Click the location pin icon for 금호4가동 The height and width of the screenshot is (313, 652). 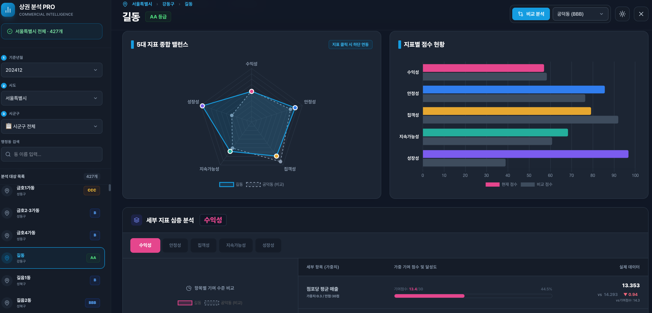[7, 236]
